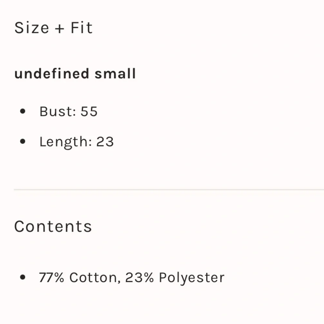Image resolution: width=324 pixels, height=324 pixels.
Task: Click the word "Polyester"
Action: [x=191, y=278]
